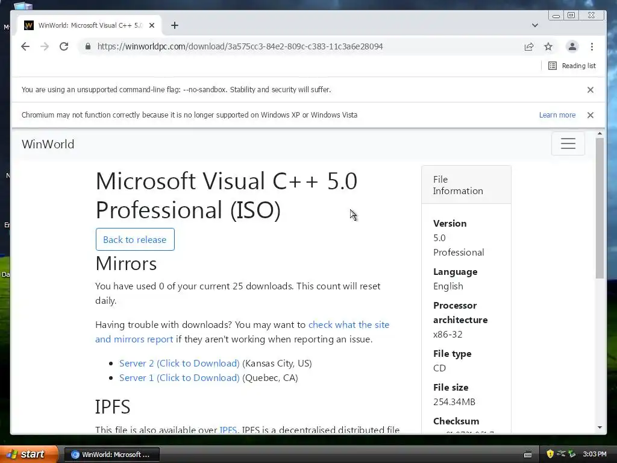The width and height of the screenshot is (617, 463).
Task: Open the IPFS link in the description
Action: [x=228, y=429]
